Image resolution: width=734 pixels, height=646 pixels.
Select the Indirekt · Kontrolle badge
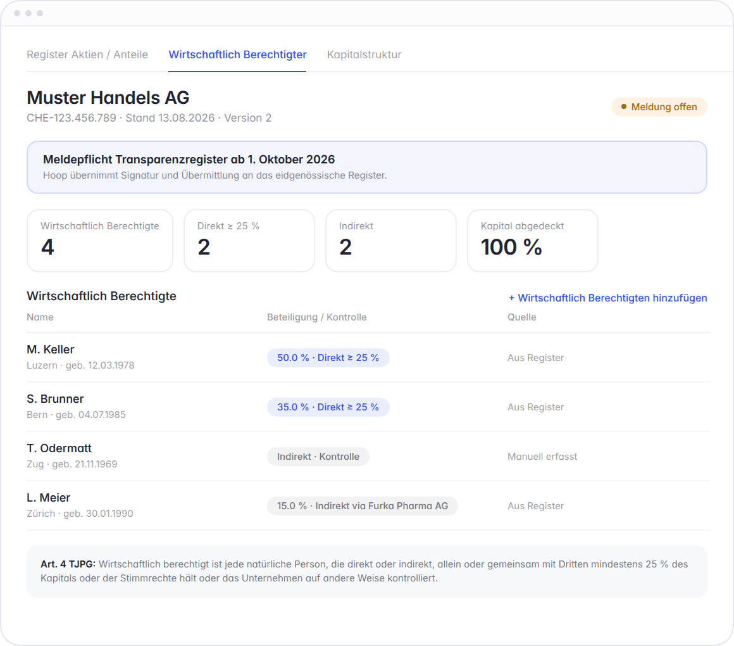tap(318, 456)
